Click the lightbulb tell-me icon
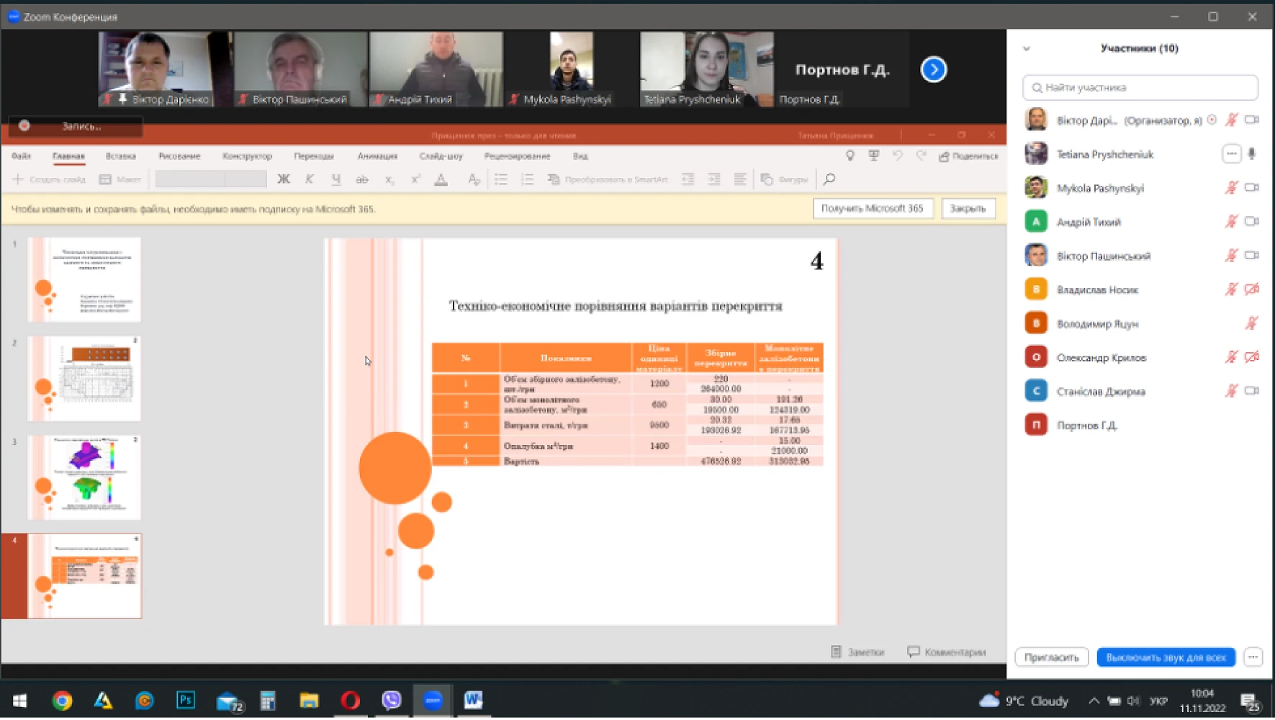 pos(850,156)
